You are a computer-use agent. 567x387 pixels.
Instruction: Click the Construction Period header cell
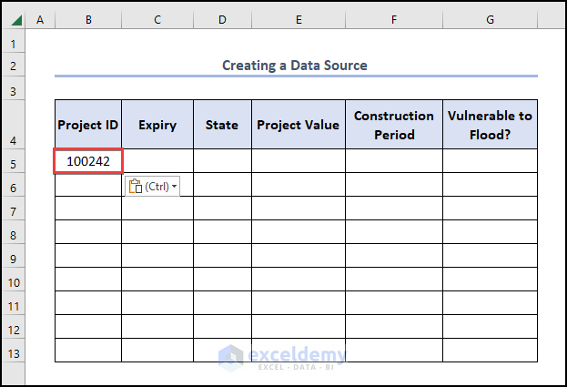(394, 125)
